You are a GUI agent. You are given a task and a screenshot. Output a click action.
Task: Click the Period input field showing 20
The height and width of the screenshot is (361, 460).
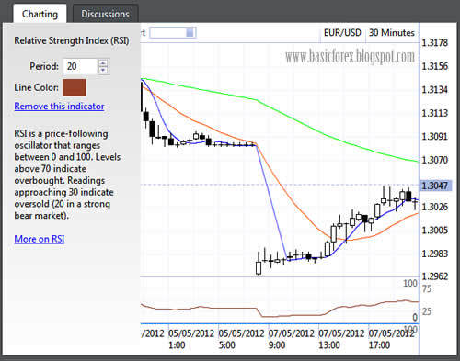pyautogui.click(x=81, y=66)
